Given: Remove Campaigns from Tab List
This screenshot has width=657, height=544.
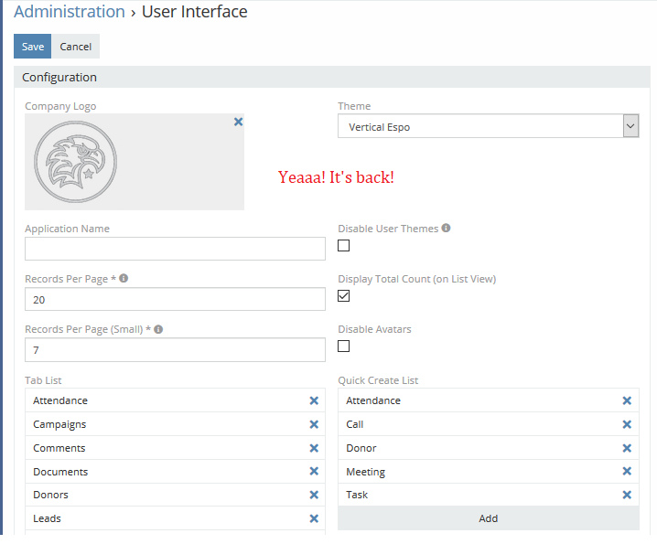Looking at the screenshot, I should click(x=314, y=424).
